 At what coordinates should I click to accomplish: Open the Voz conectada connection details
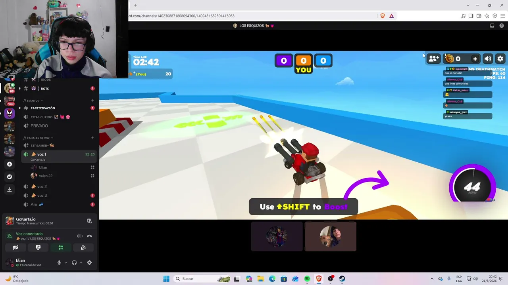pyautogui.click(x=29, y=234)
